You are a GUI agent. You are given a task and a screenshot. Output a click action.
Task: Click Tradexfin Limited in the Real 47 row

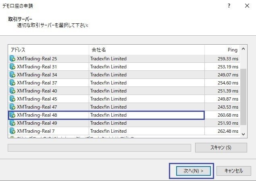(x=108, y=107)
